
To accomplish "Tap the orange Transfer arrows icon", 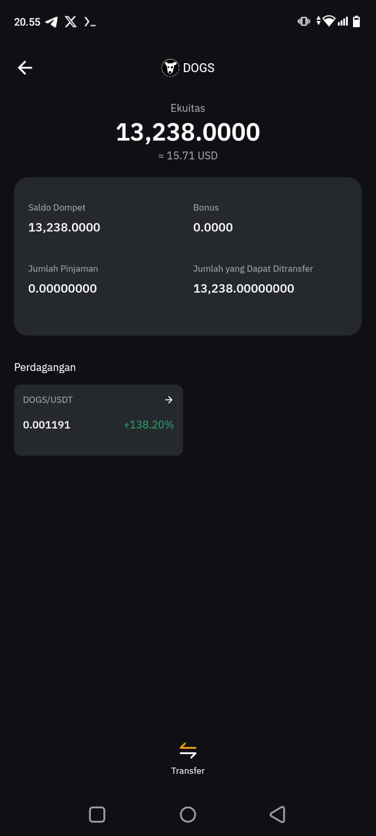I will [x=188, y=750].
